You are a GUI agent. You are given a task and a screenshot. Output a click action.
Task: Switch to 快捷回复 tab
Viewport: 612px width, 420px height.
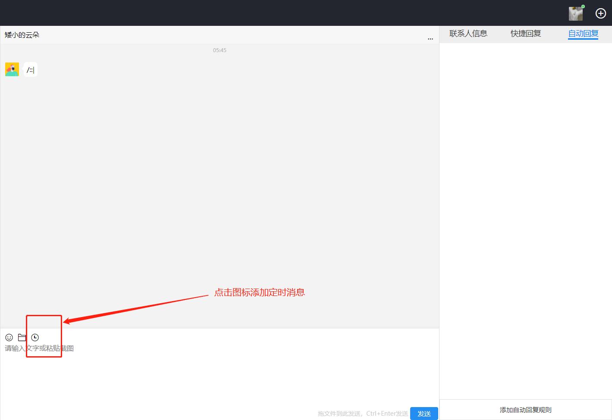(x=526, y=34)
